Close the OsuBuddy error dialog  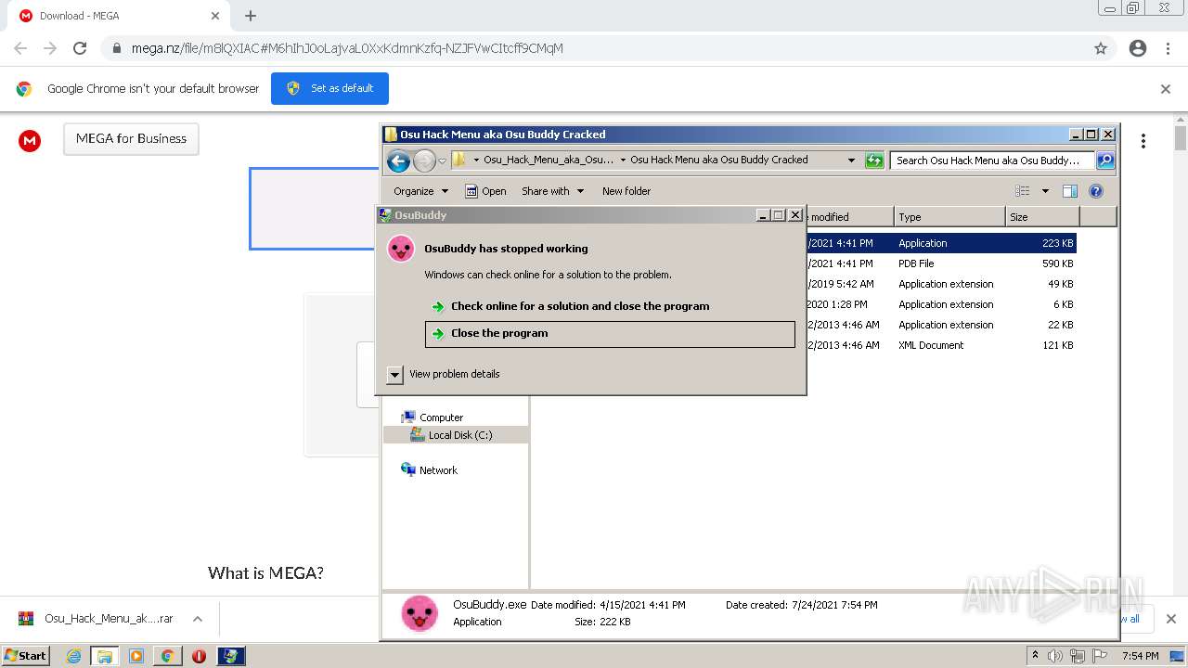click(795, 215)
